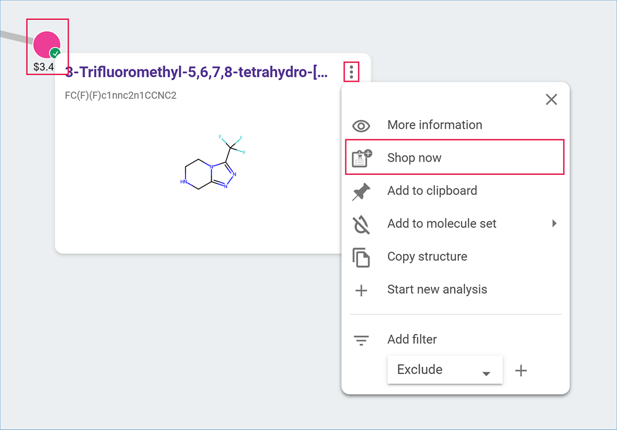Open the 3-Trifluoromethyl-5,6,7,8-tetrahydro title link
This screenshot has width=617, height=430.
tap(197, 72)
